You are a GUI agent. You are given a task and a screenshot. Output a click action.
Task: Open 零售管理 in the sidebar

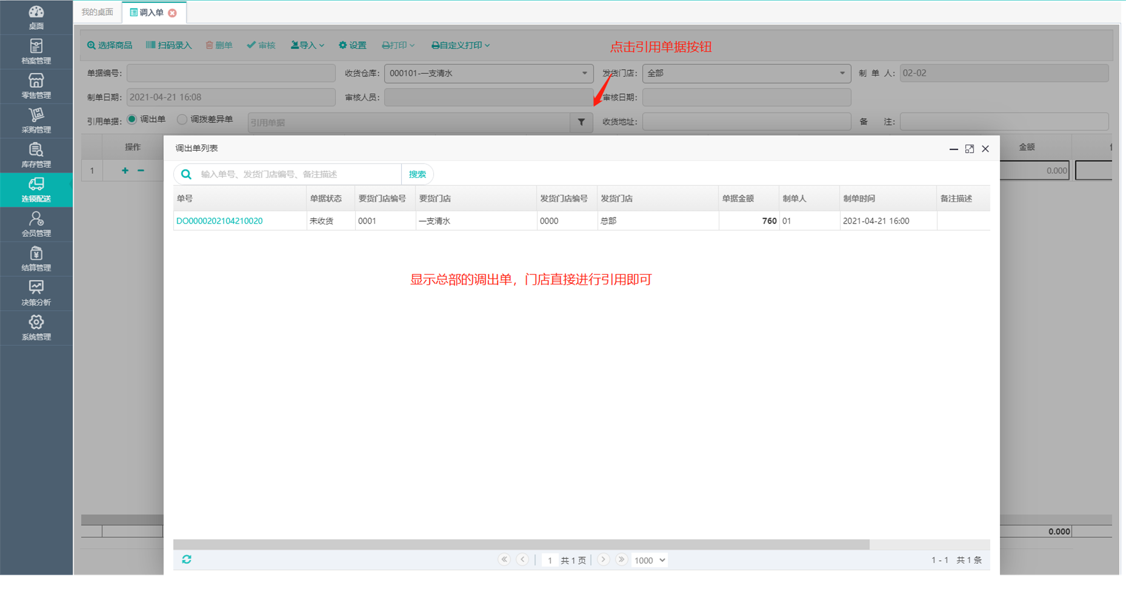click(36, 86)
